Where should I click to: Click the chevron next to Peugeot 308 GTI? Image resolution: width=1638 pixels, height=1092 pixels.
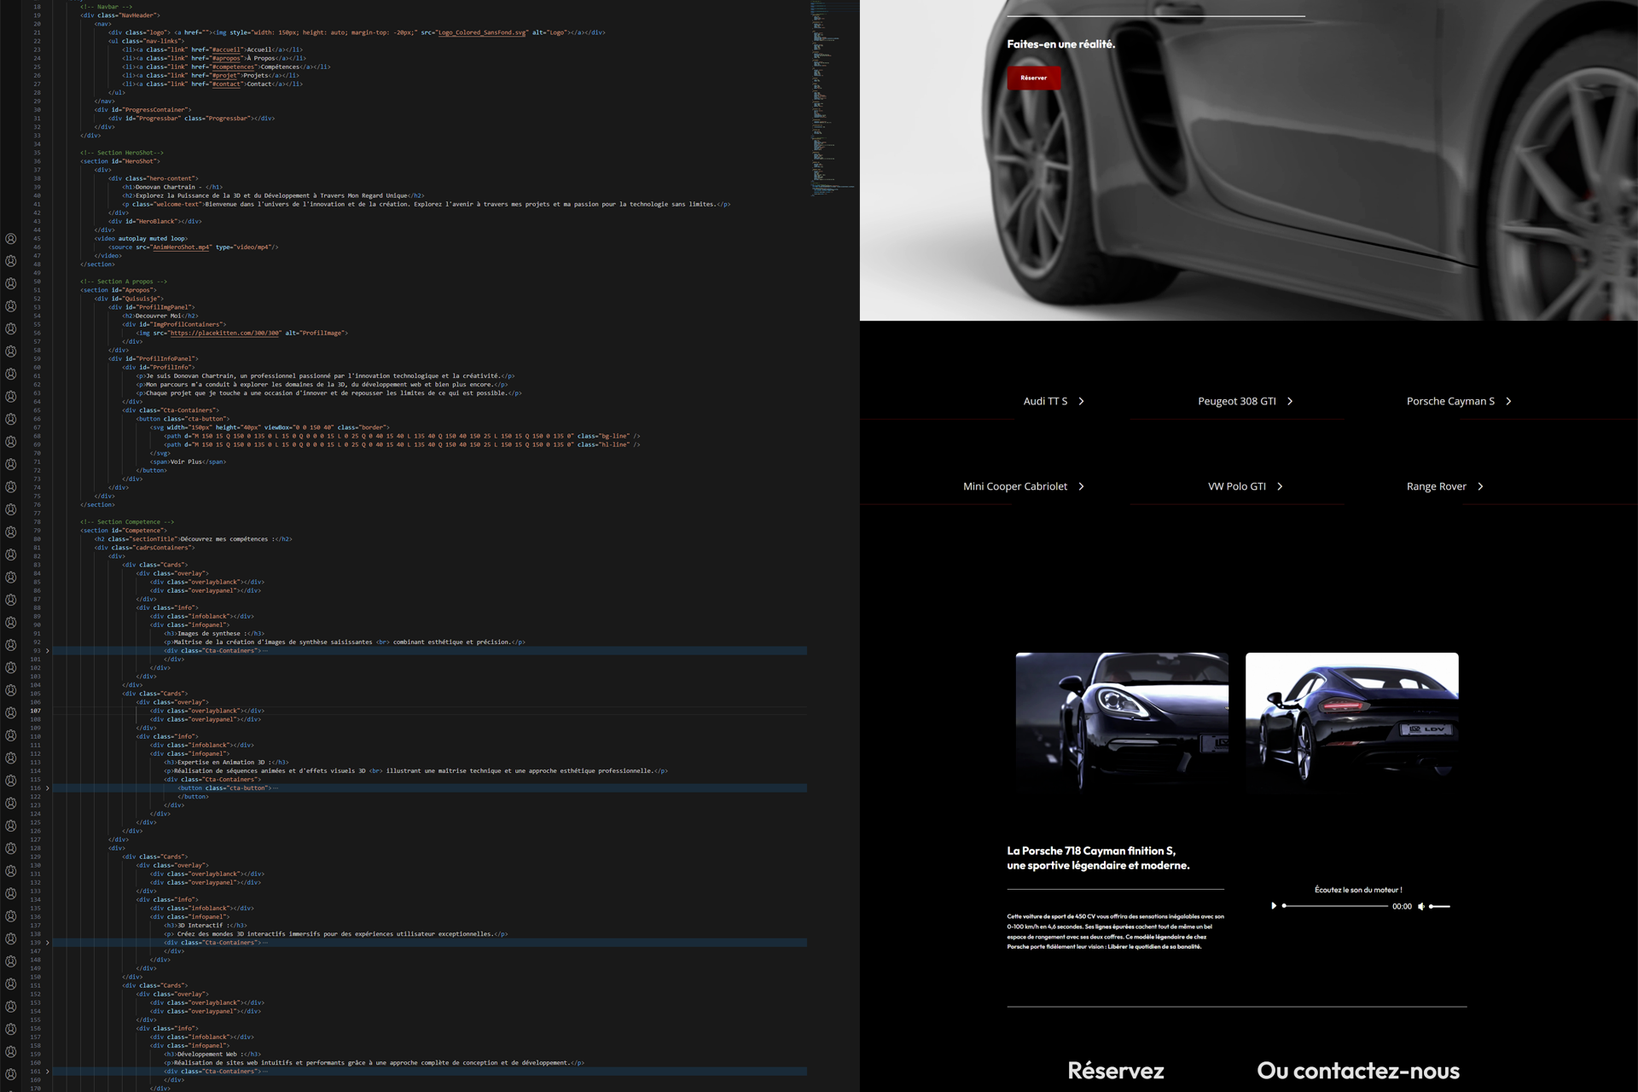click(1290, 401)
